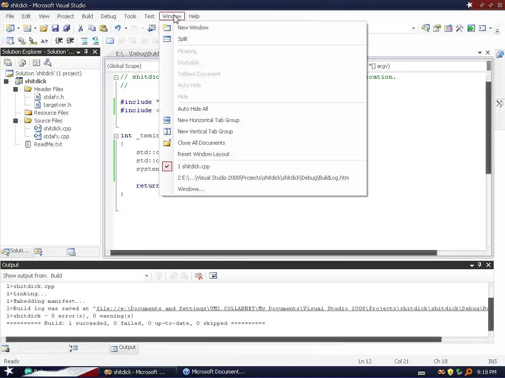Collapse the _tmain function outline
505x378 pixels.
(116, 136)
